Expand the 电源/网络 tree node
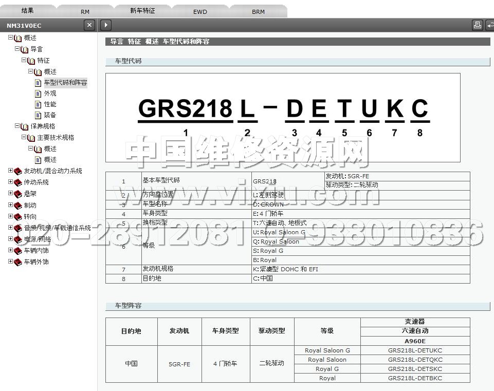This screenshot has width=494, height=391. [10, 238]
